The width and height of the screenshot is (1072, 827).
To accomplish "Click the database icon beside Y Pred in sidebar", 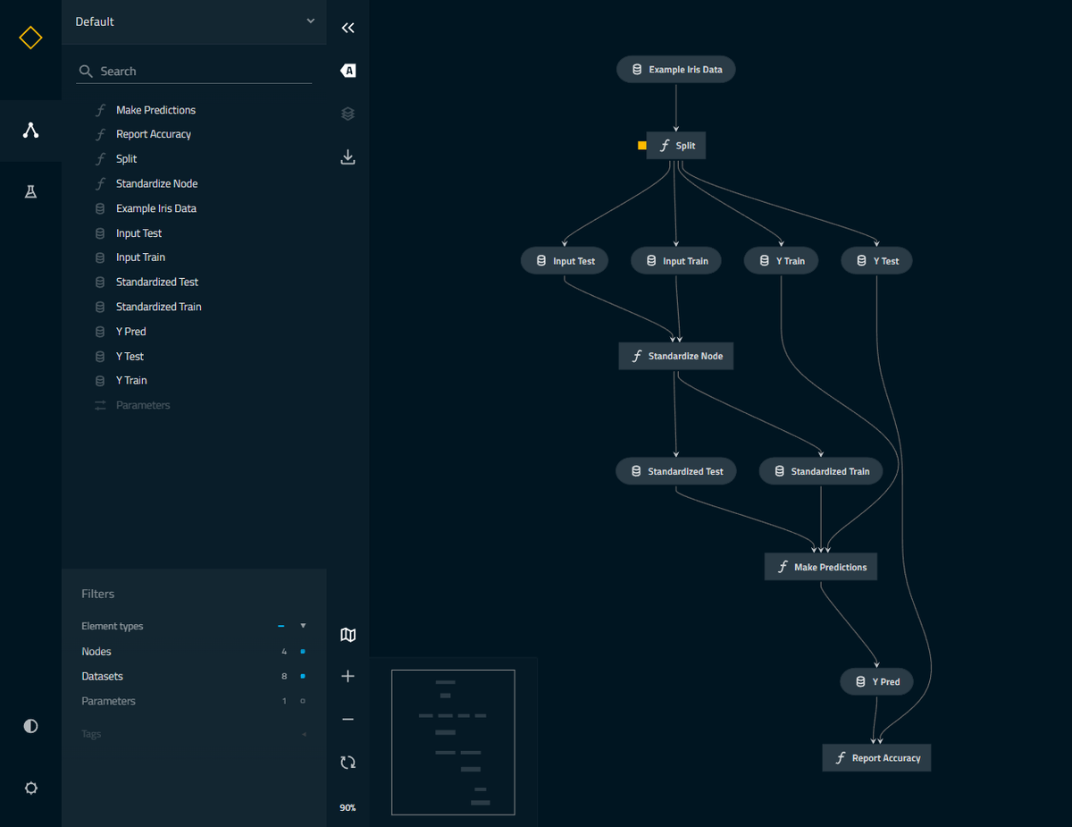I will tap(100, 332).
